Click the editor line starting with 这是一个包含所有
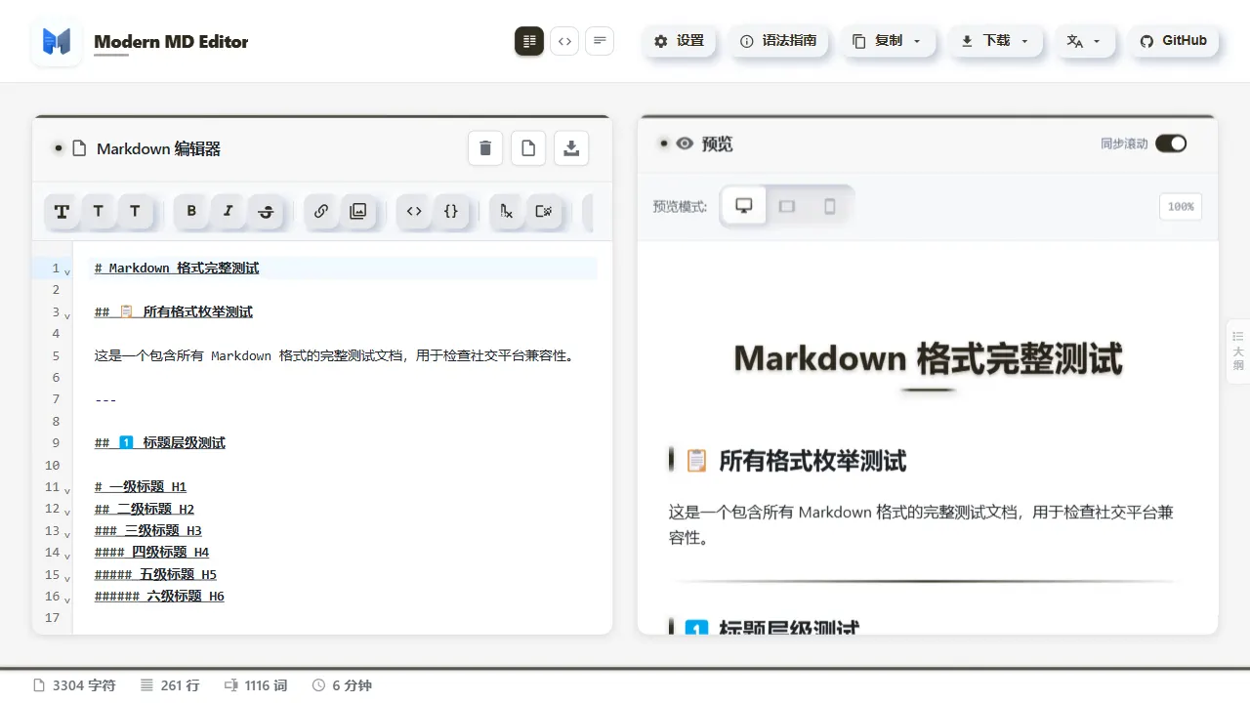The width and height of the screenshot is (1250, 703). 334,355
